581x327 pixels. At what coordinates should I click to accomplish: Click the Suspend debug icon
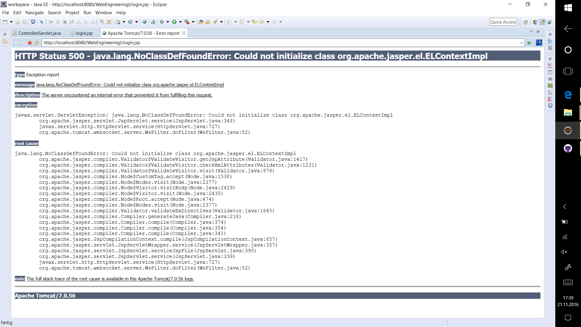[58, 22]
